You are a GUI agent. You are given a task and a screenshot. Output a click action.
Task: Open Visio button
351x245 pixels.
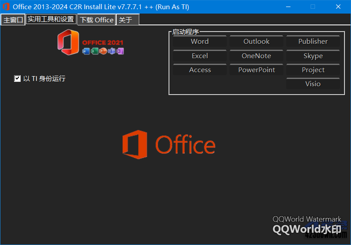pyautogui.click(x=313, y=84)
